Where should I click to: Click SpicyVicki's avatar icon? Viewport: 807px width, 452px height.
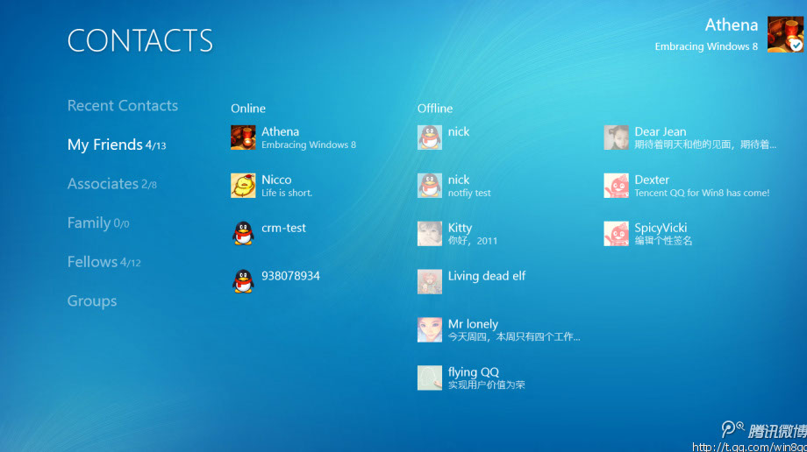click(616, 233)
